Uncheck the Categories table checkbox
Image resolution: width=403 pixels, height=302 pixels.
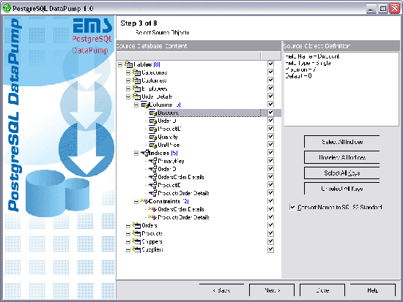(270, 72)
